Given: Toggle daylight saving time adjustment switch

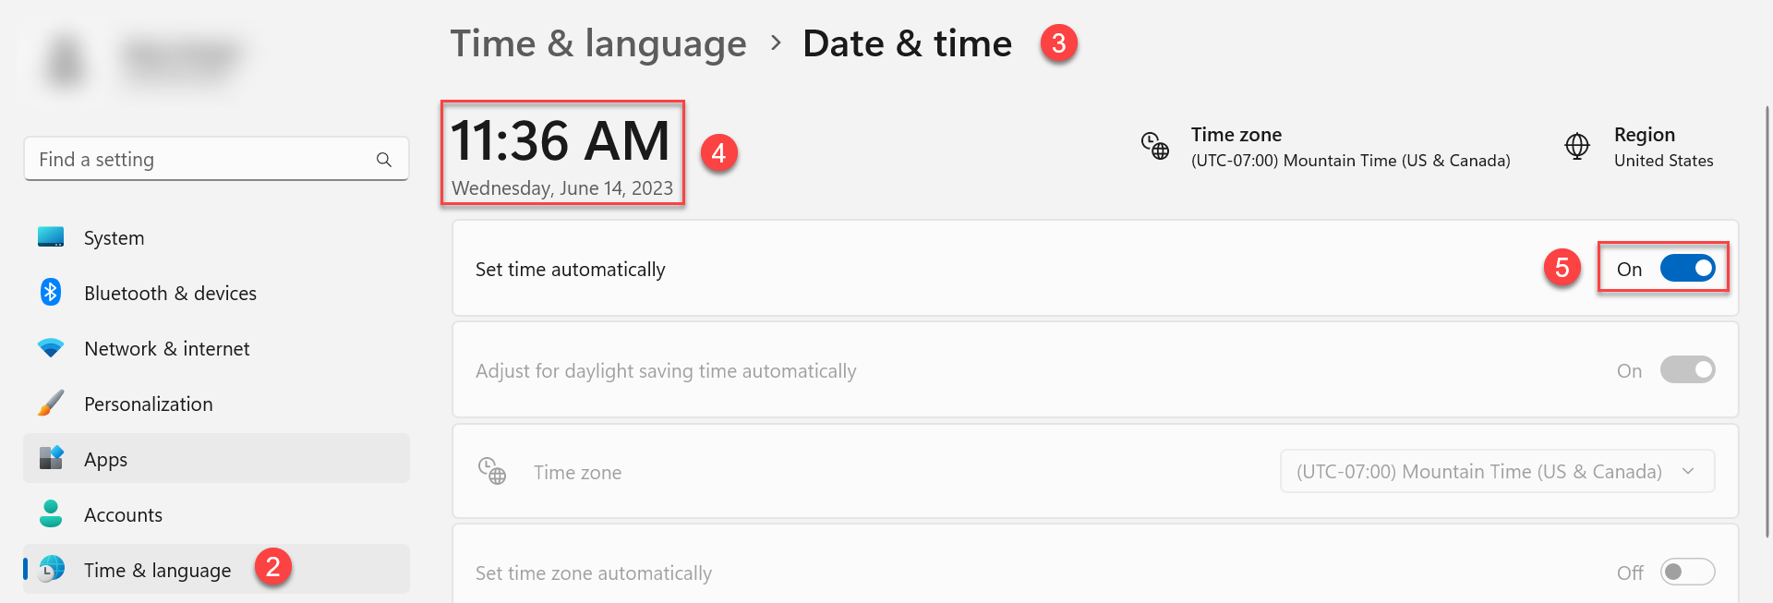Looking at the screenshot, I should pos(1687,370).
